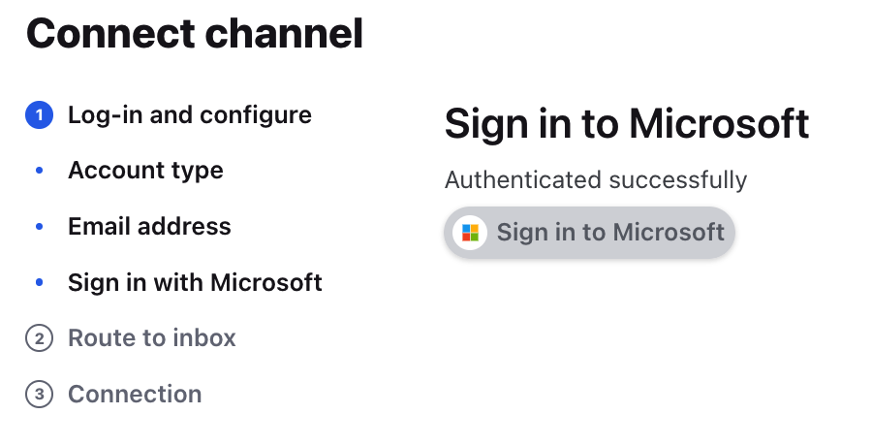Select the Log-in and configure step label
The height and width of the screenshot is (446, 872).
click(190, 115)
